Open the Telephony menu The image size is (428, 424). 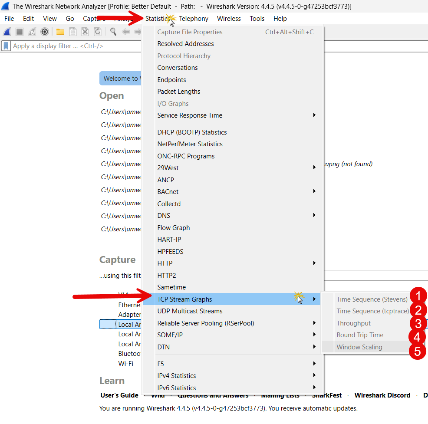194,19
